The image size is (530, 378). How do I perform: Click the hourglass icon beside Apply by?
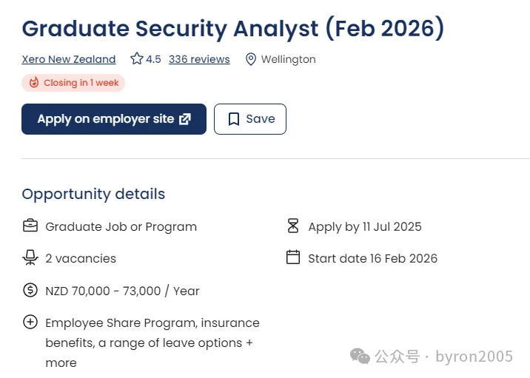(x=293, y=226)
